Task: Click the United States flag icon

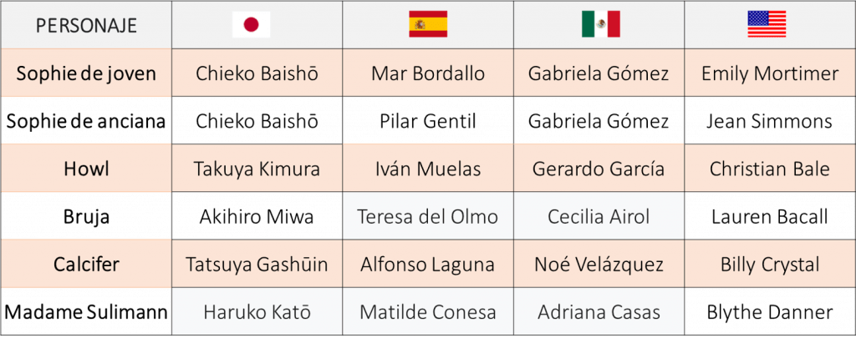Action: click(767, 24)
